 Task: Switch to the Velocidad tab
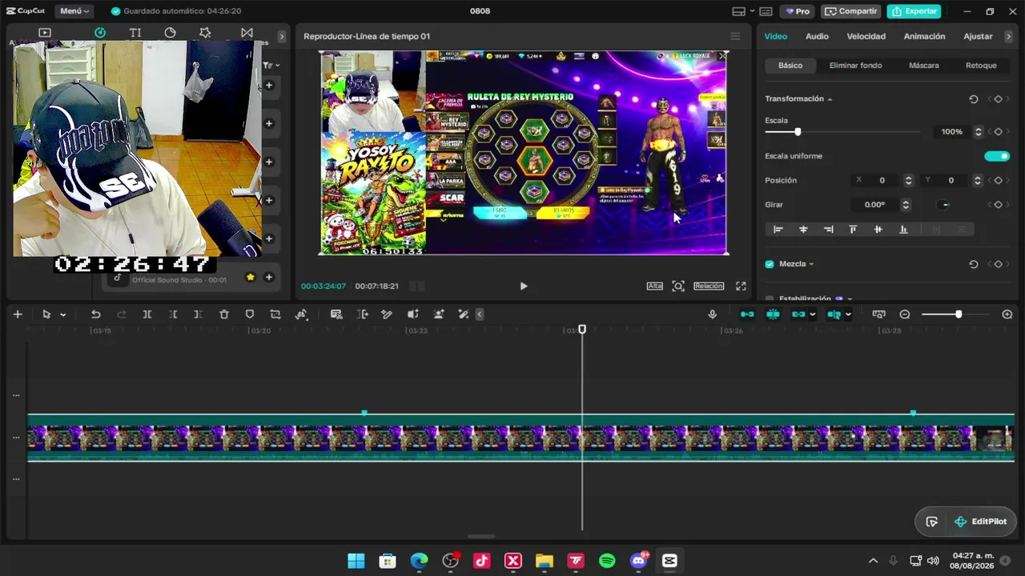(x=866, y=37)
